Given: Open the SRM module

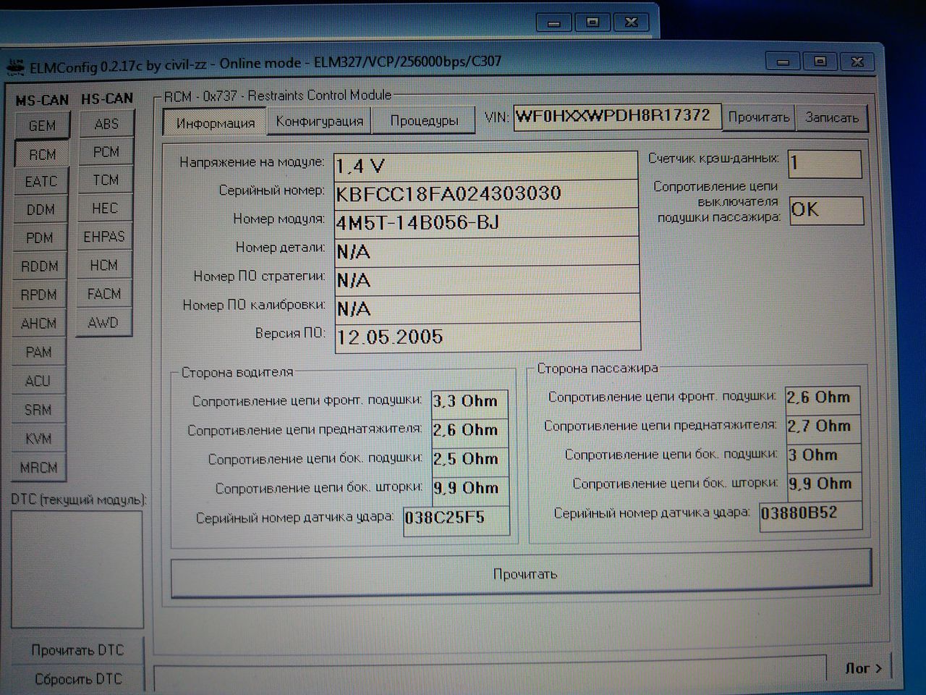Looking at the screenshot, I should pyautogui.click(x=38, y=410).
